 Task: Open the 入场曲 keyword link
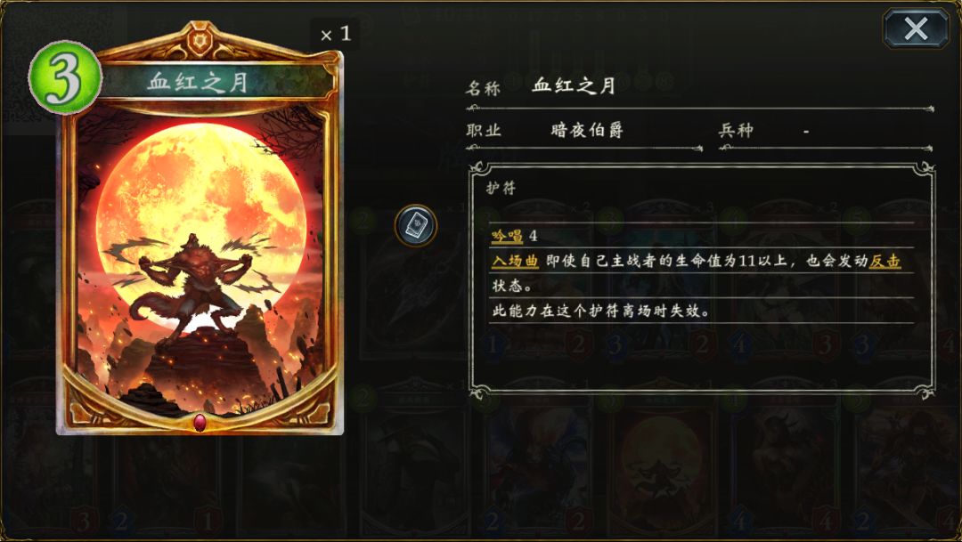pyautogui.click(x=516, y=261)
